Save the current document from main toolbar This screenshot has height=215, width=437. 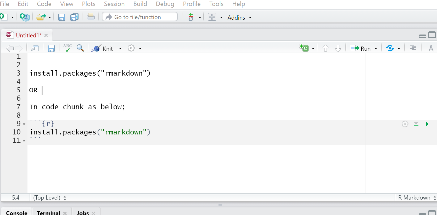(x=62, y=17)
